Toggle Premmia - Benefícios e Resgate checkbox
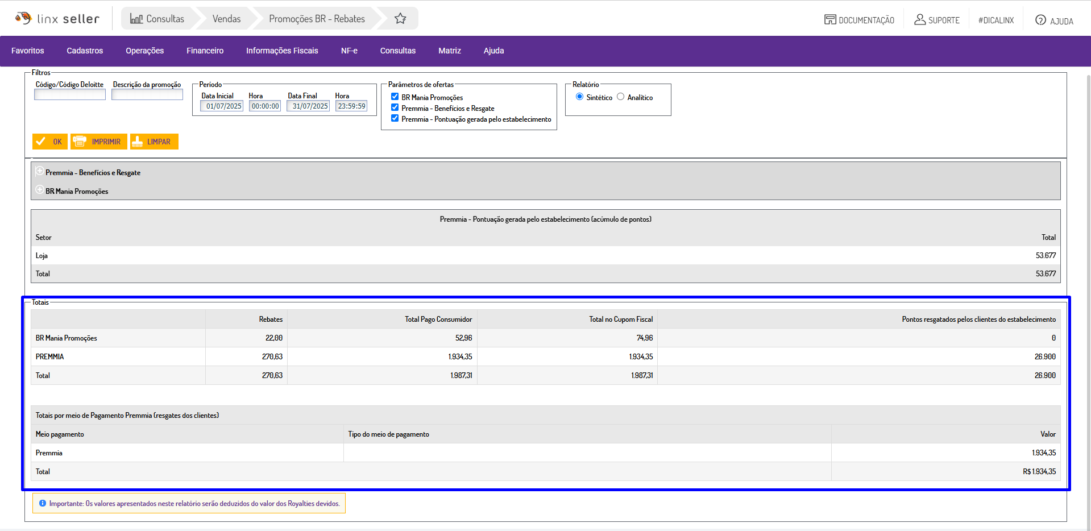This screenshot has height=531, width=1091. [395, 107]
